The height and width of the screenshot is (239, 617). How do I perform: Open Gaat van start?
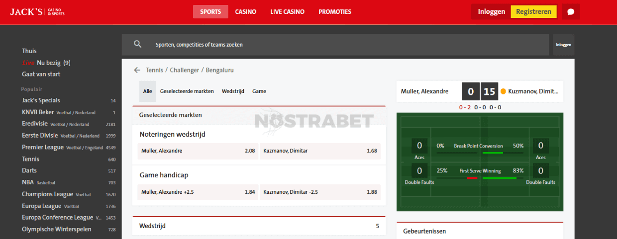pyautogui.click(x=41, y=74)
